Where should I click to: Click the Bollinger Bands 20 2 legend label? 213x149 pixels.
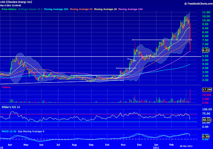click(x=30, y=9)
